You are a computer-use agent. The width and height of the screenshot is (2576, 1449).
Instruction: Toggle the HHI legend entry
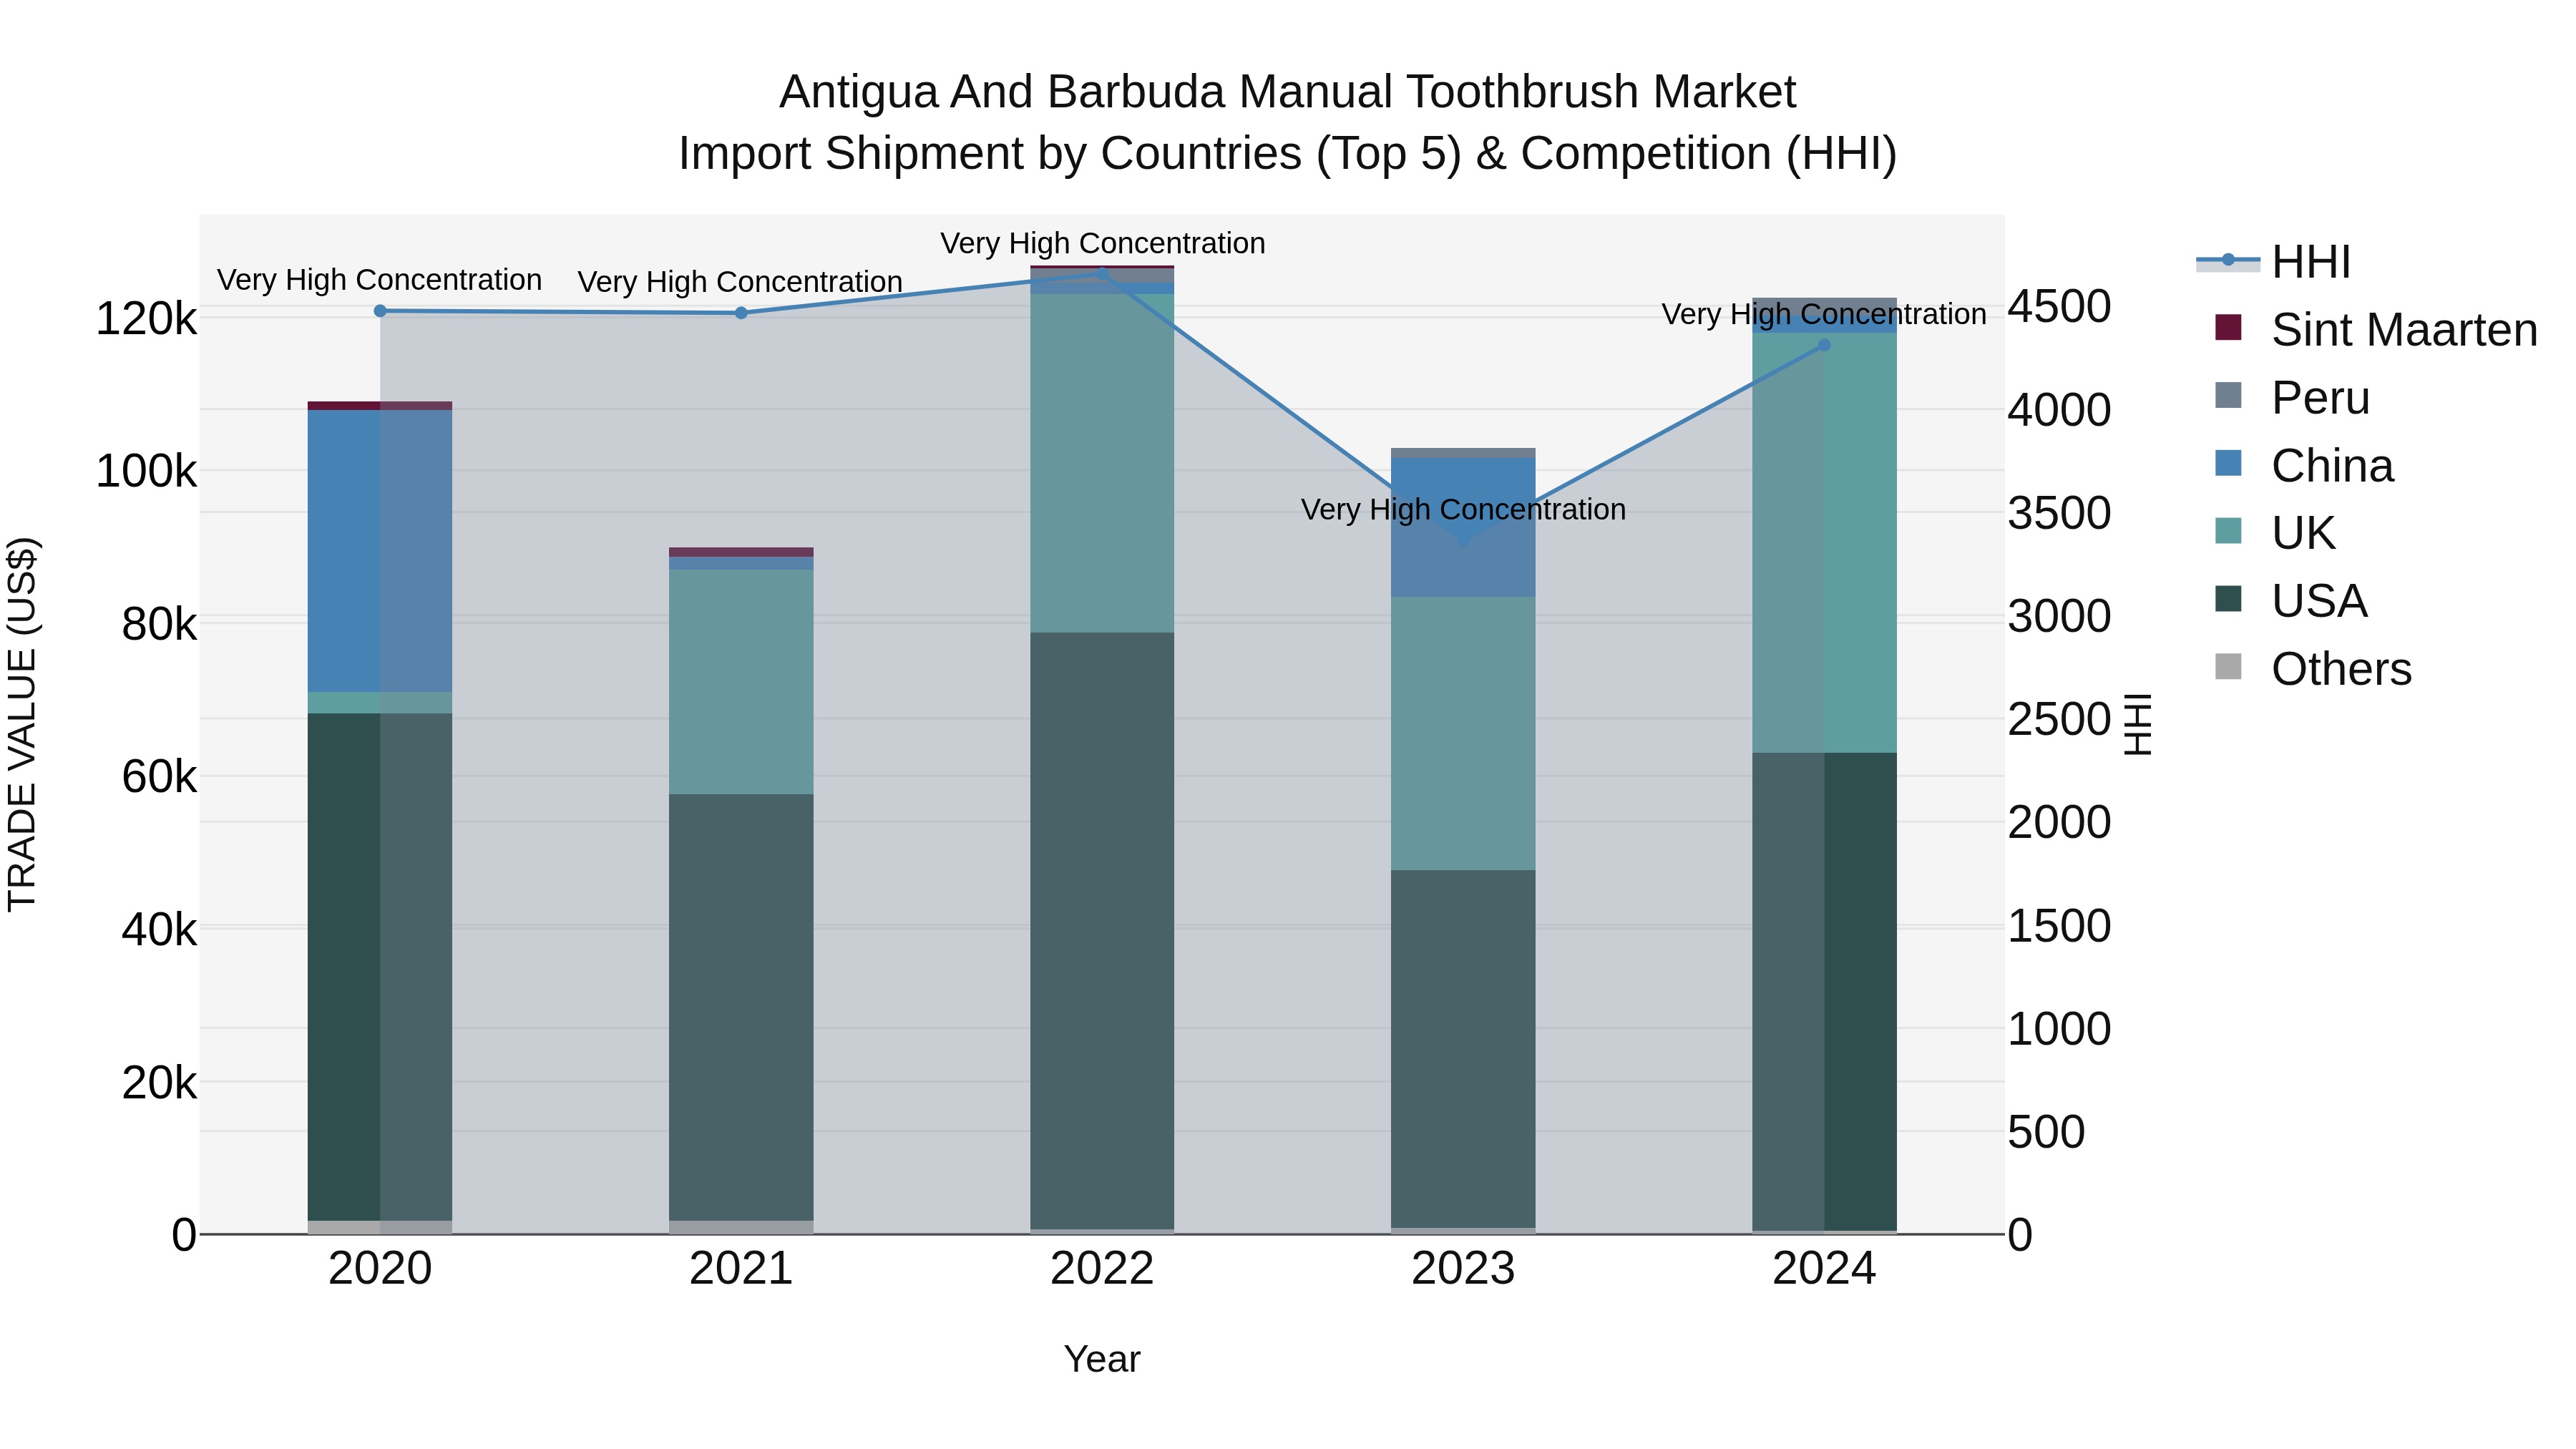[x=2273, y=262]
